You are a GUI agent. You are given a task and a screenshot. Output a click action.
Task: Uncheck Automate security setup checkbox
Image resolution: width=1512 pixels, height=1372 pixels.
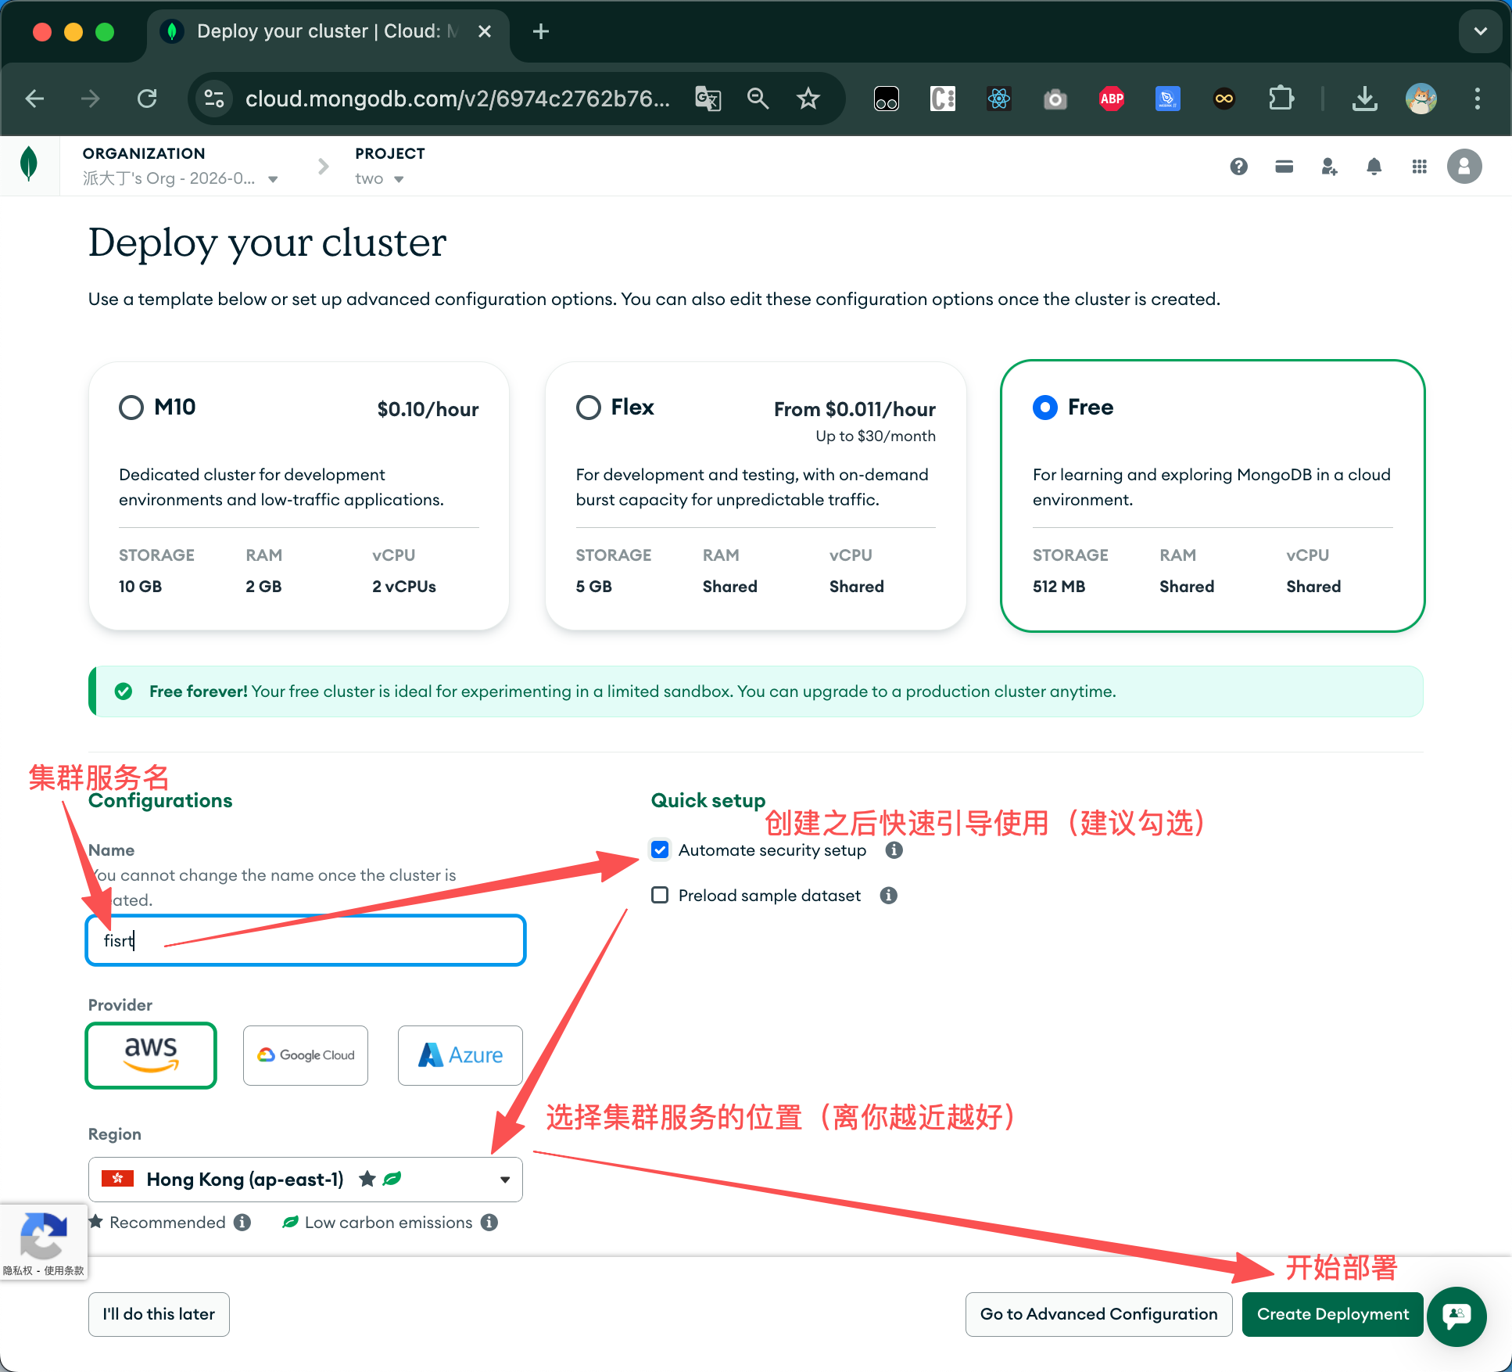click(x=660, y=850)
